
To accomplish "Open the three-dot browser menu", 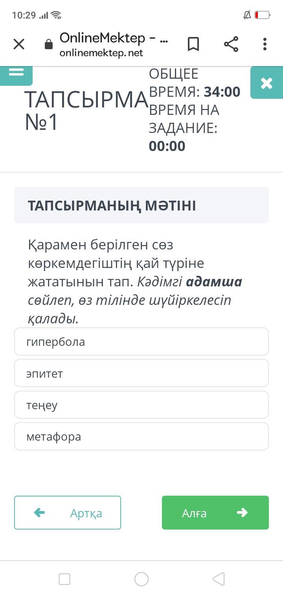I will [265, 44].
